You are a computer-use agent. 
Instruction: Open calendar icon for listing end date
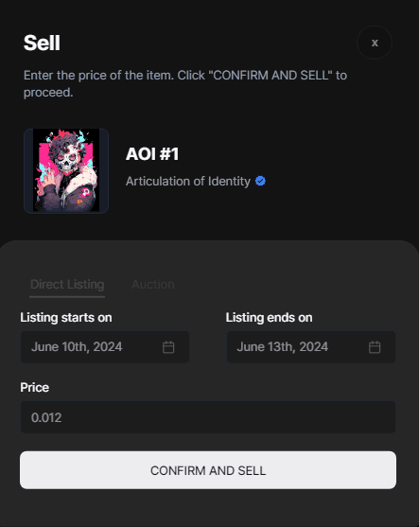[375, 347]
